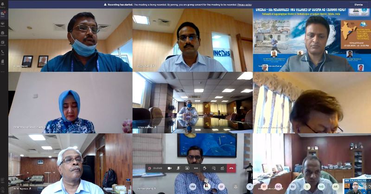
Task: Show more apps via sidebar ellipsis
Action: click(x=3, y=71)
